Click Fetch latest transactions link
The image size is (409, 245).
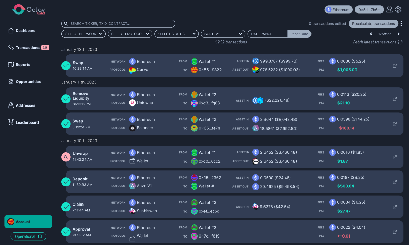click(375, 42)
